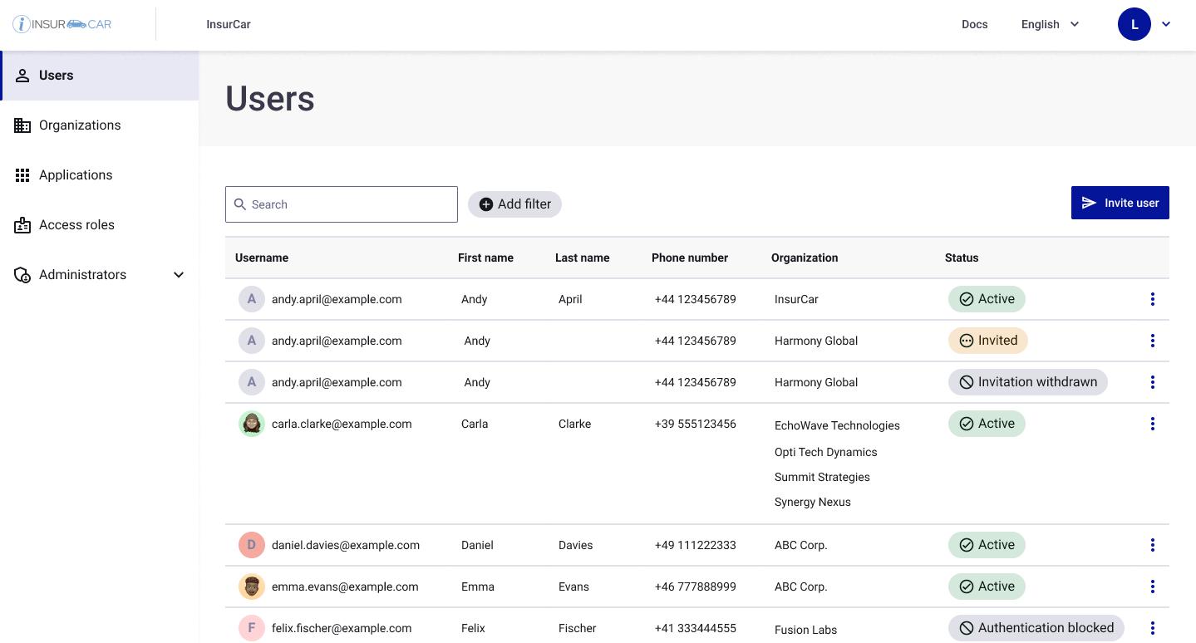Expand the Administrators sidebar section
The height and width of the screenshot is (643, 1196).
179,274
